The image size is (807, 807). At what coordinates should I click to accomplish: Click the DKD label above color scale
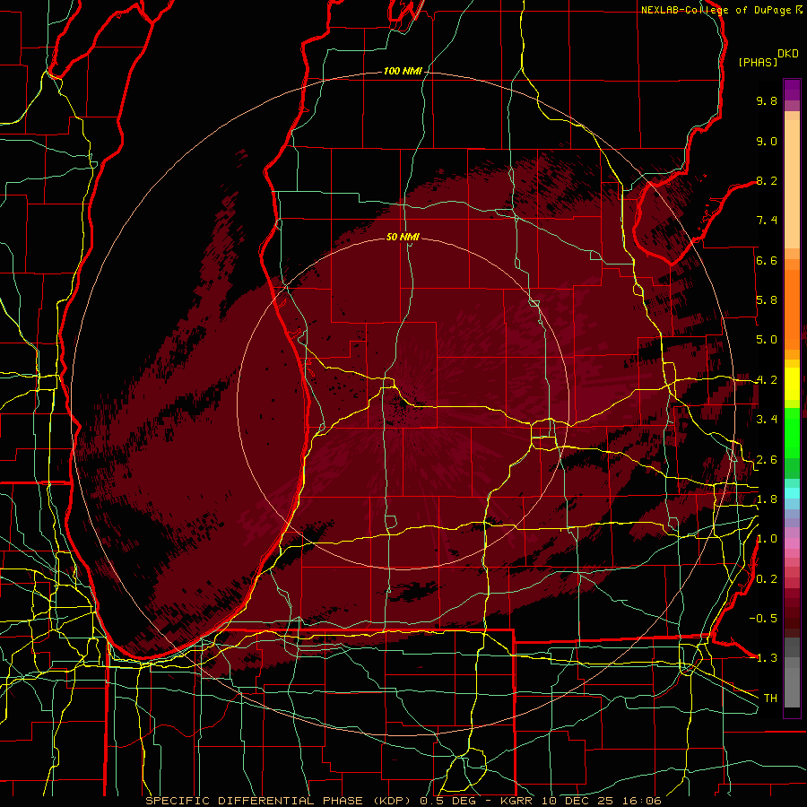pyautogui.click(x=788, y=54)
